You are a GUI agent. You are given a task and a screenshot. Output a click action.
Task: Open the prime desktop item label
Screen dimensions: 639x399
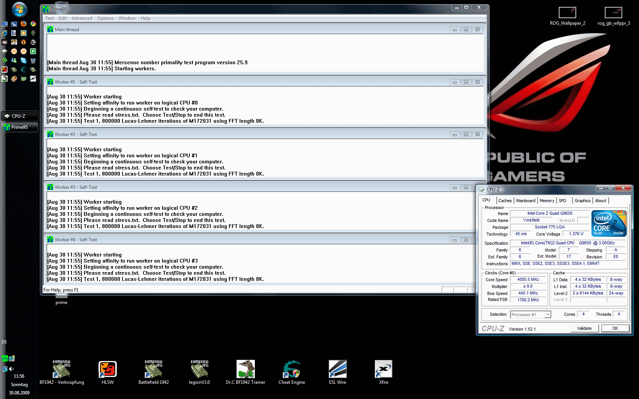pos(62,303)
